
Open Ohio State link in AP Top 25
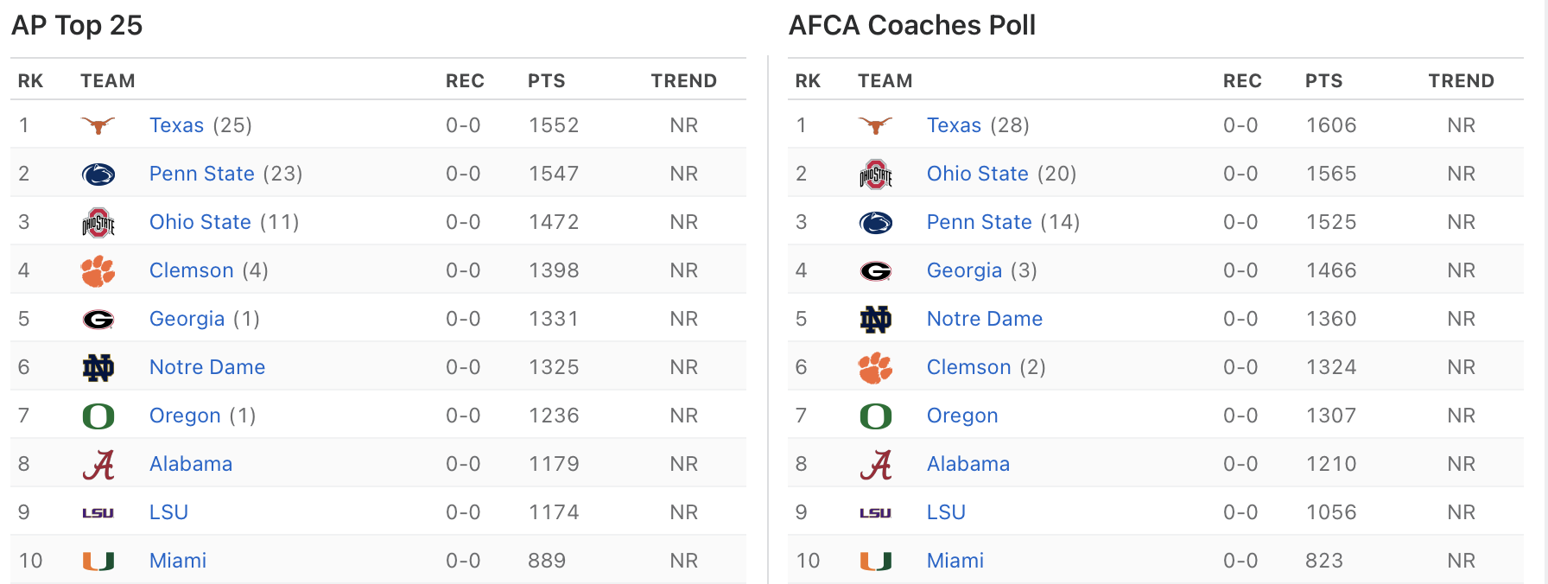200,222
